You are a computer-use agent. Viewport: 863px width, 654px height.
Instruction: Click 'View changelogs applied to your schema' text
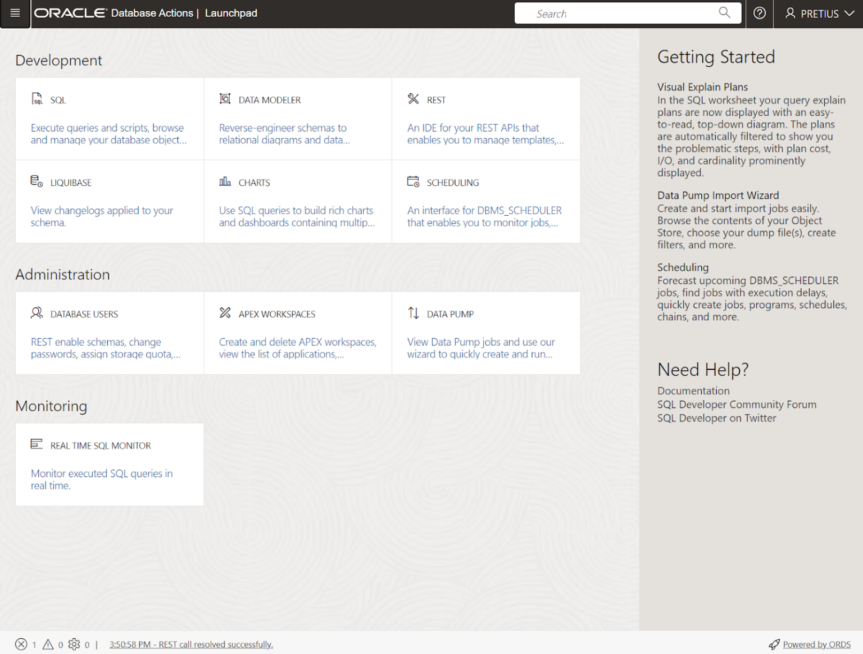tap(102, 216)
